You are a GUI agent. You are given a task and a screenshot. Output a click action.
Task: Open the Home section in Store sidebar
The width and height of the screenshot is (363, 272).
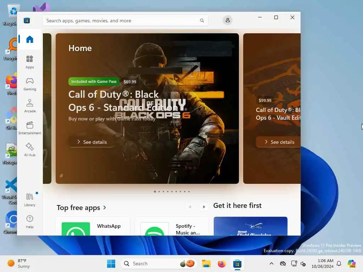click(30, 39)
